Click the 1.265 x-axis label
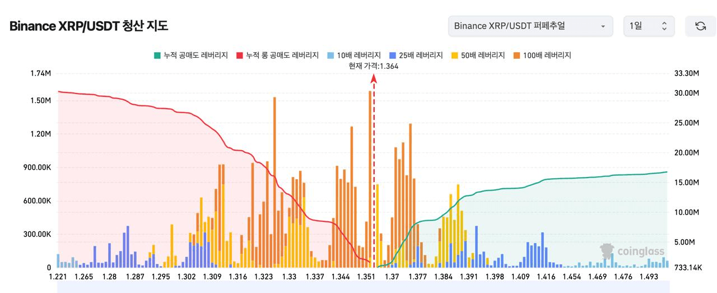 pyautogui.click(x=83, y=277)
